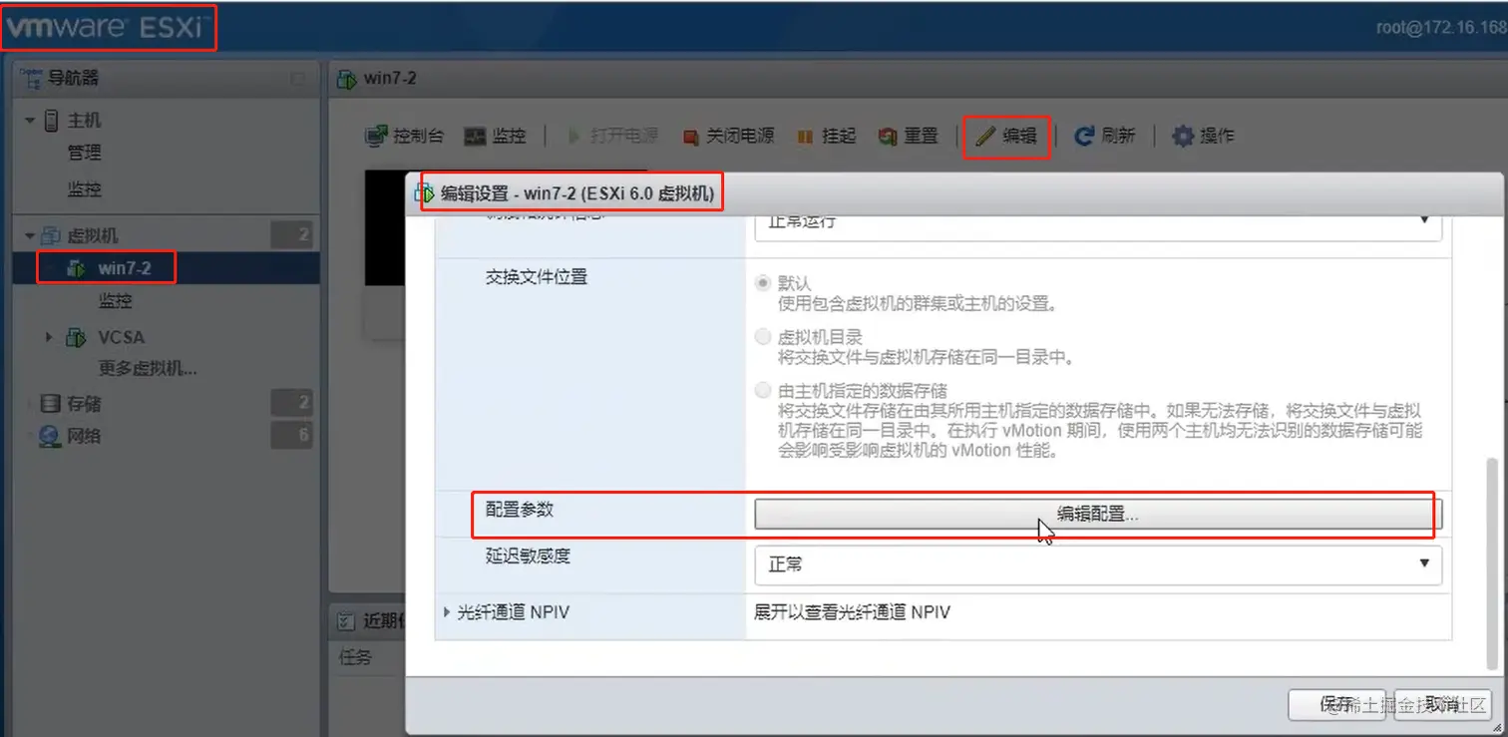Viewport: 1508px width, 737px height.
Task: Click the dialog's vertical scrollbar
Action: coord(1492,563)
